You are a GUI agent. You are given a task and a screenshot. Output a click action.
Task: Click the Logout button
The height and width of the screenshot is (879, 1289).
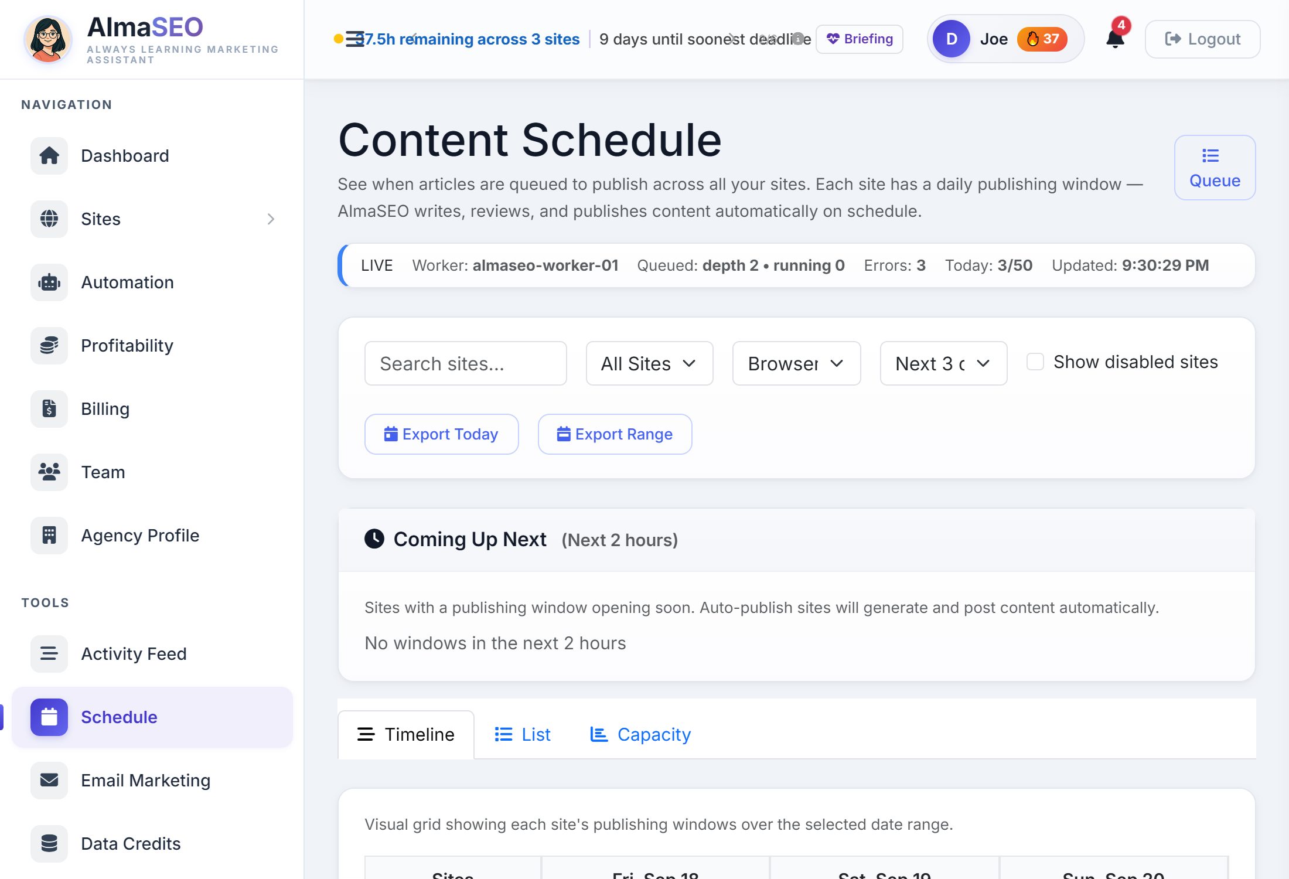click(x=1202, y=39)
